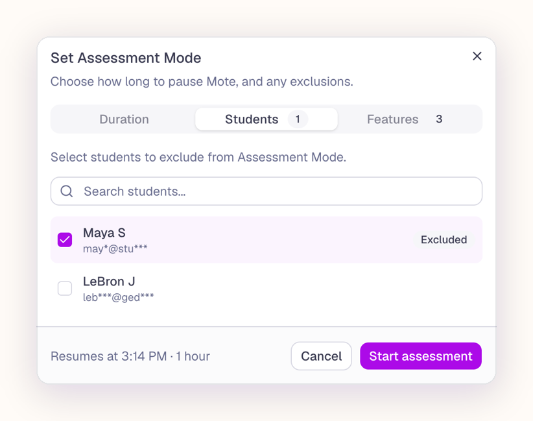Image resolution: width=533 pixels, height=421 pixels.
Task: Click the exclude students instruction text
Action: [x=198, y=157]
